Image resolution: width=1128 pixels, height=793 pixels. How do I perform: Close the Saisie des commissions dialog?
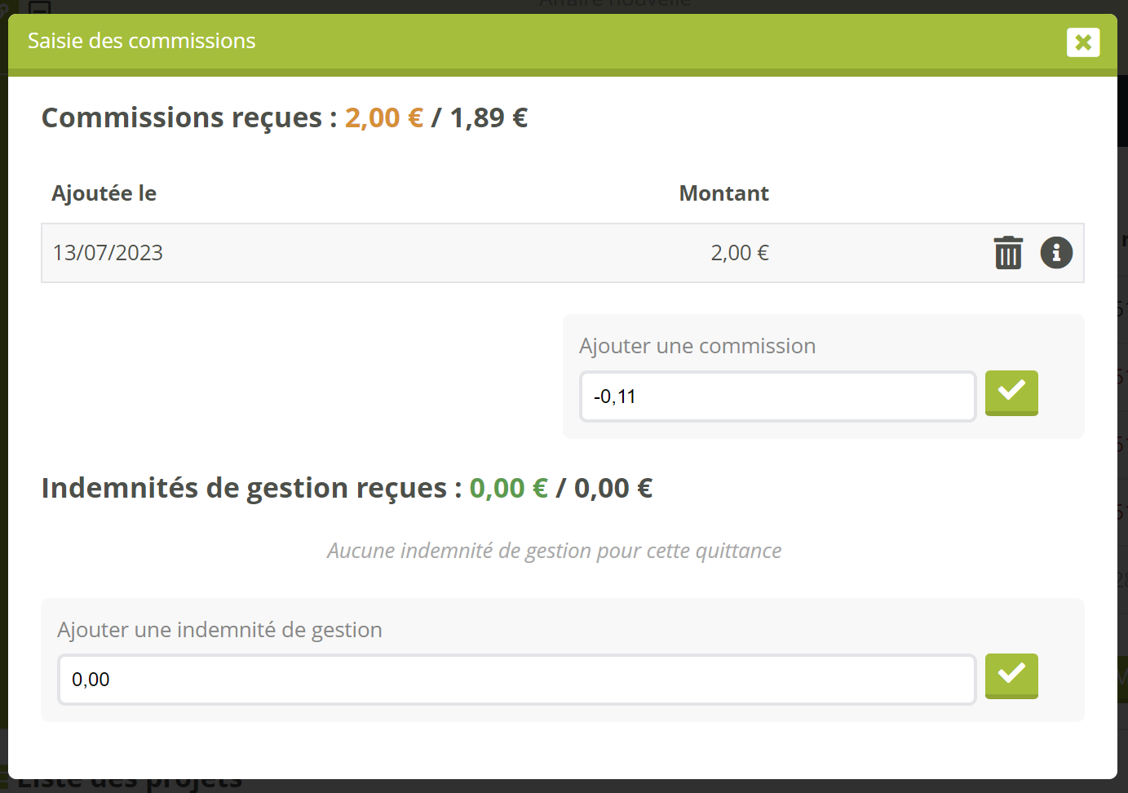click(1082, 42)
